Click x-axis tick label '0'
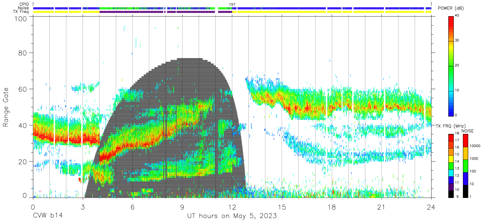The height and width of the screenshot is (224, 485). [x=33, y=207]
